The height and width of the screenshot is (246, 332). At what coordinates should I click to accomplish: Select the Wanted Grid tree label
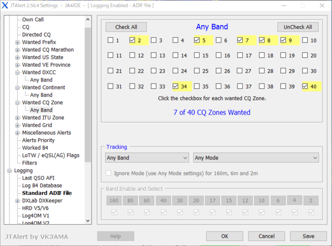click(x=37, y=125)
